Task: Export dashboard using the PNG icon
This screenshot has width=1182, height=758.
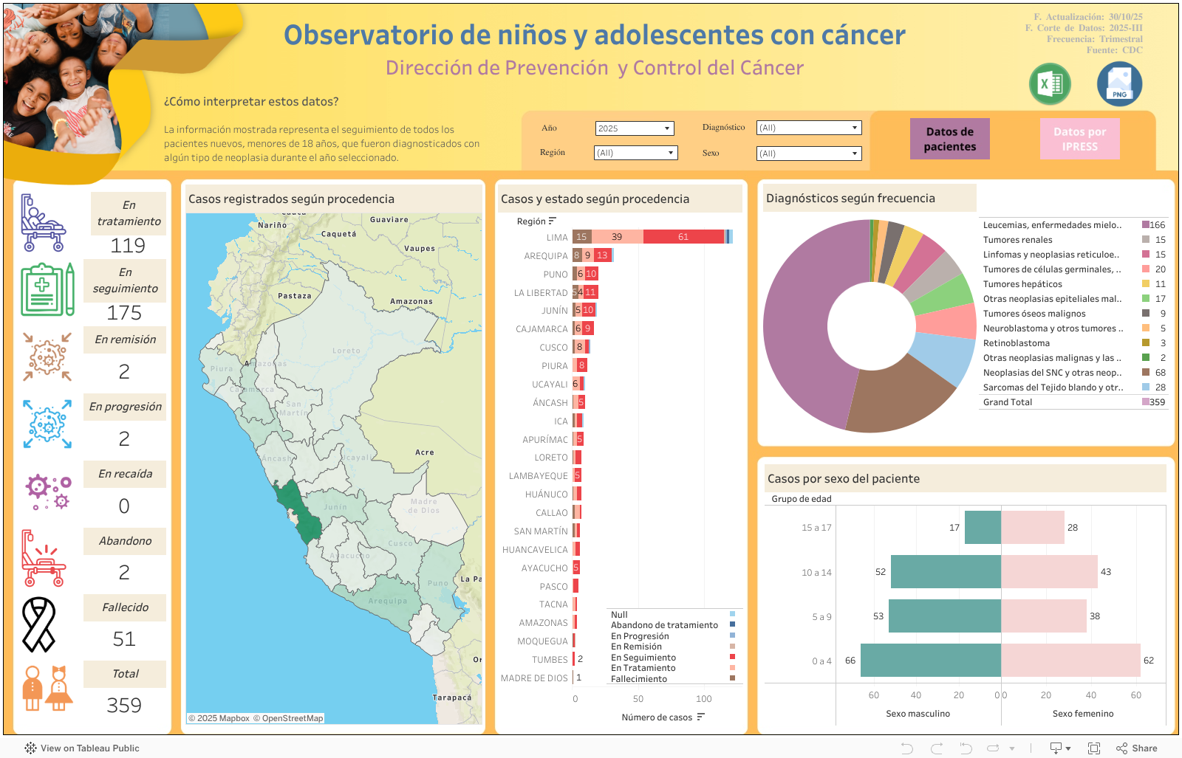Action: [1119, 84]
